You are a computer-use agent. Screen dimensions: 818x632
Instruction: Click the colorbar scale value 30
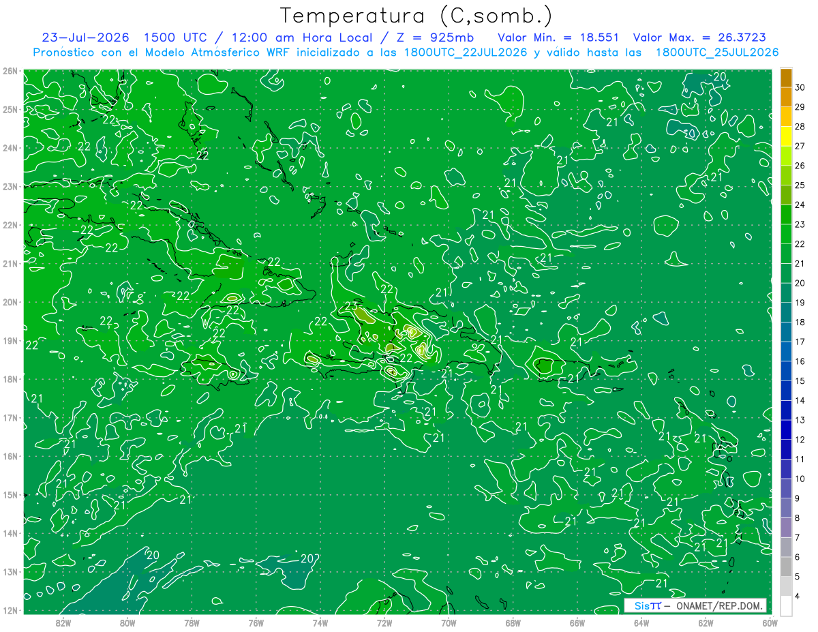pyautogui.click(x=800, y=87)
